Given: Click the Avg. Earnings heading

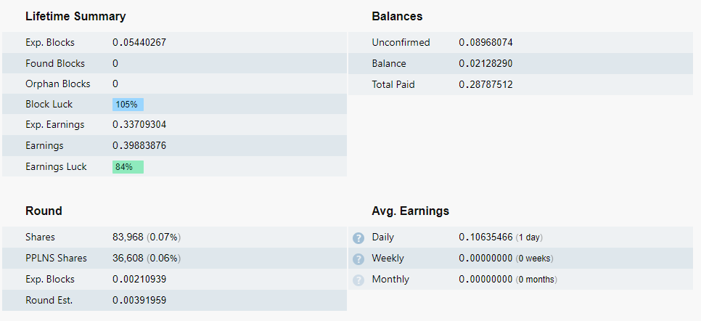Looking at the screenshot, I should 410,211.
